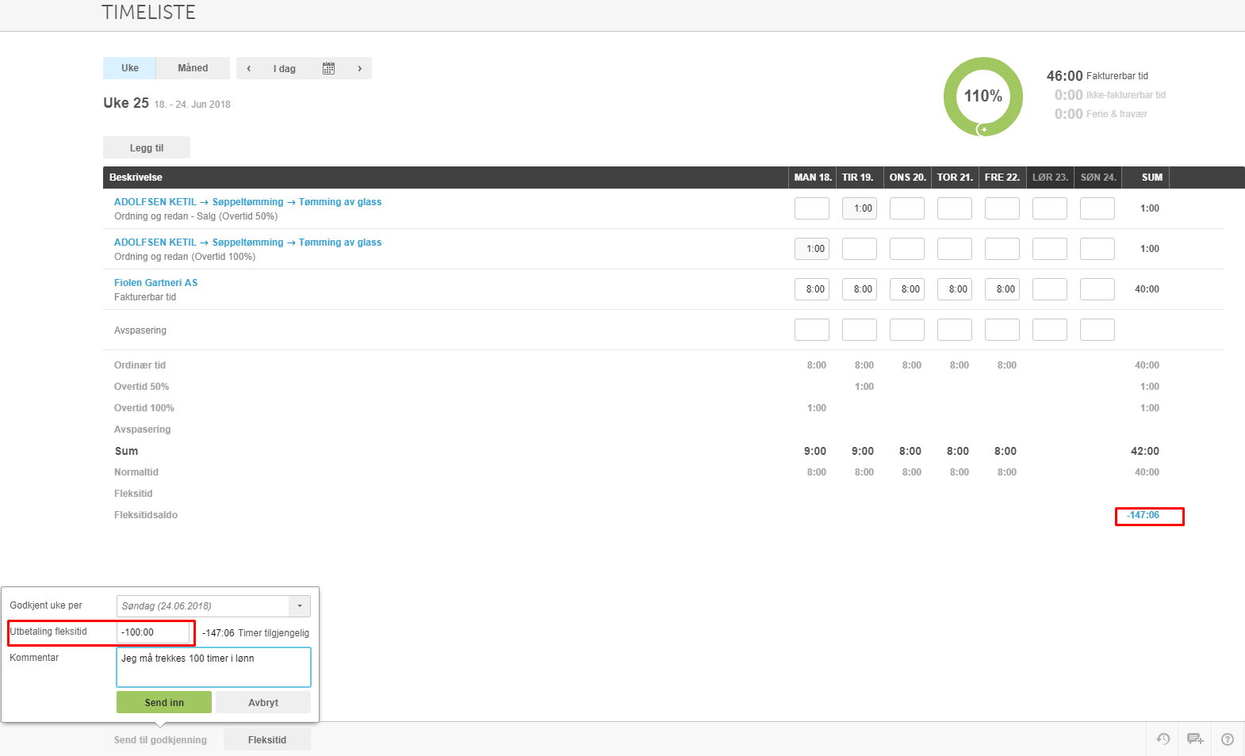Click LØR 23. column header

tap(1050, 178)
